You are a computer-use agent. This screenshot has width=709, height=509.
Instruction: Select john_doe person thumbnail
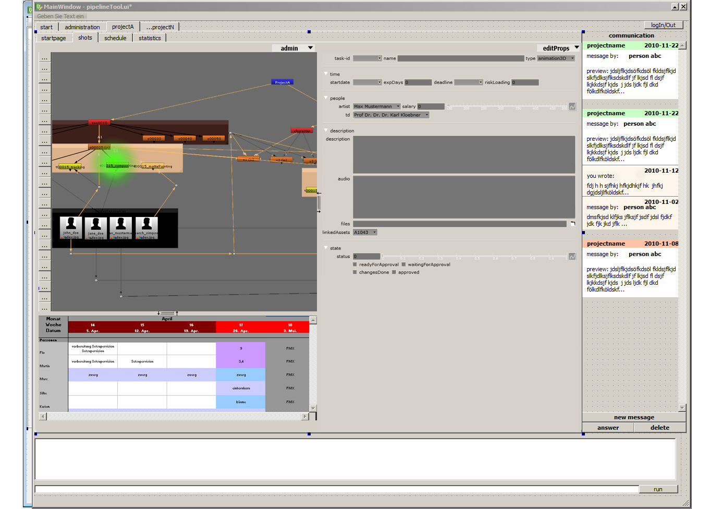point(70,228)
